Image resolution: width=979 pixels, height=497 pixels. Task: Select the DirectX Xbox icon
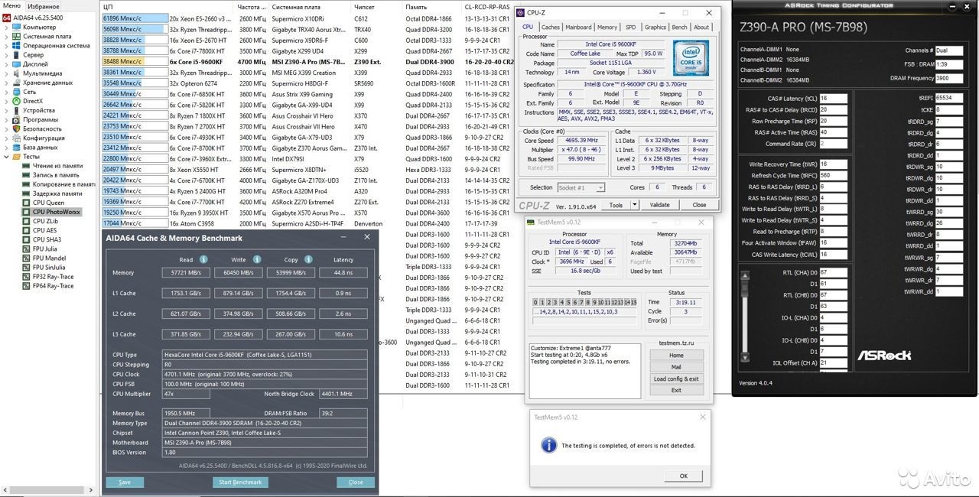17,101
